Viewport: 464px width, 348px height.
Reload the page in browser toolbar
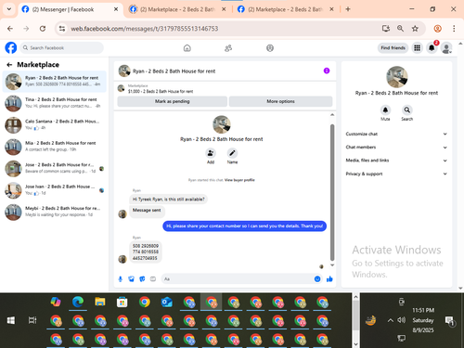tap(43, 29)
